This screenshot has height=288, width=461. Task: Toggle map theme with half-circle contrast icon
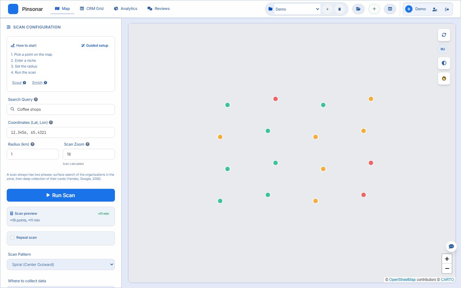coord(444,63)
